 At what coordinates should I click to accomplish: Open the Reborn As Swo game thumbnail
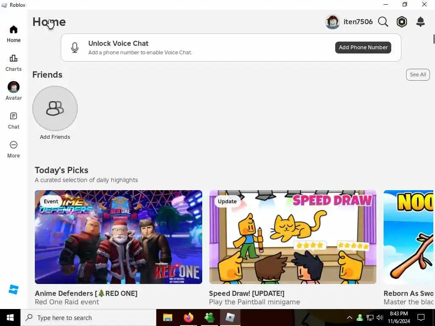pos(408,237)
